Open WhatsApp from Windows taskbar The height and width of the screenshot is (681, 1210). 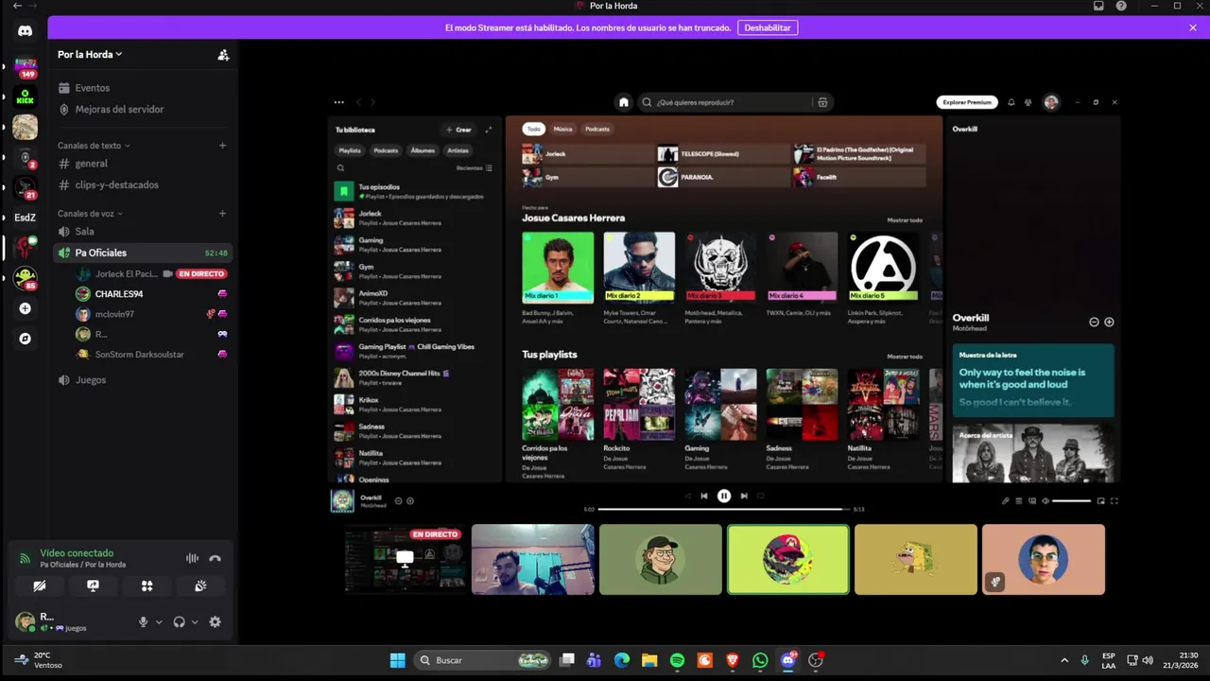tap(760, 660)
